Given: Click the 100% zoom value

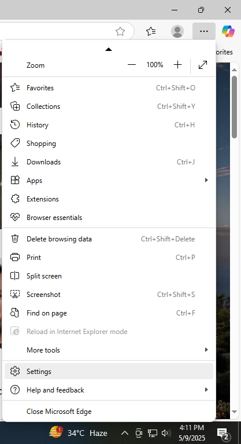Looking at the screenshot, I should pos(155,65).
